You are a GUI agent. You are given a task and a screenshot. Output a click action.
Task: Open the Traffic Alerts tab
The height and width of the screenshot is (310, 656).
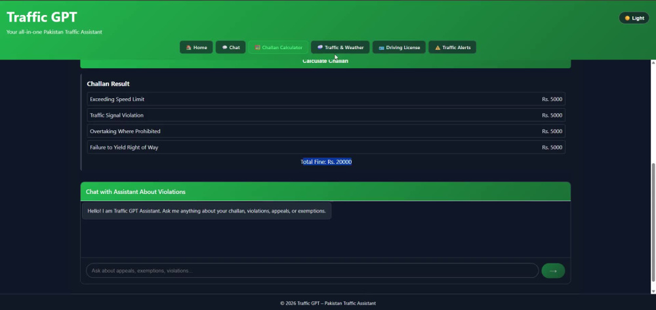click(x=452, y=47)
